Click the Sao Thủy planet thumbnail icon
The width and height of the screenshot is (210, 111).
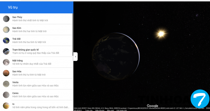pos(6,19)
